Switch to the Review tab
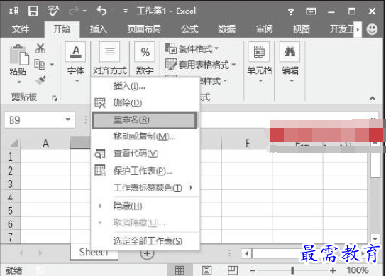This screenshot has height=276, width=386. [265, 29]
